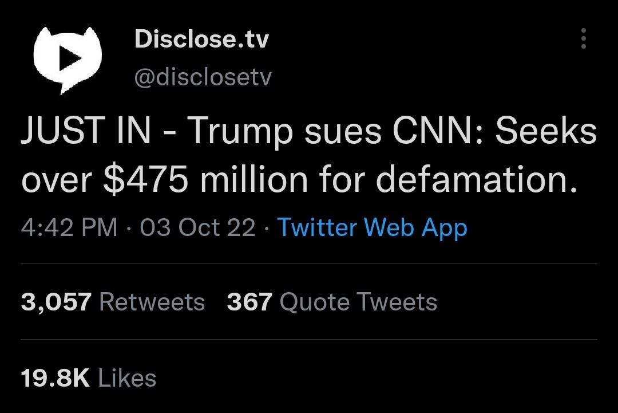Click the Twitter Web App source link
This screenshot has height=413, width=618.
tap(372, 228)
